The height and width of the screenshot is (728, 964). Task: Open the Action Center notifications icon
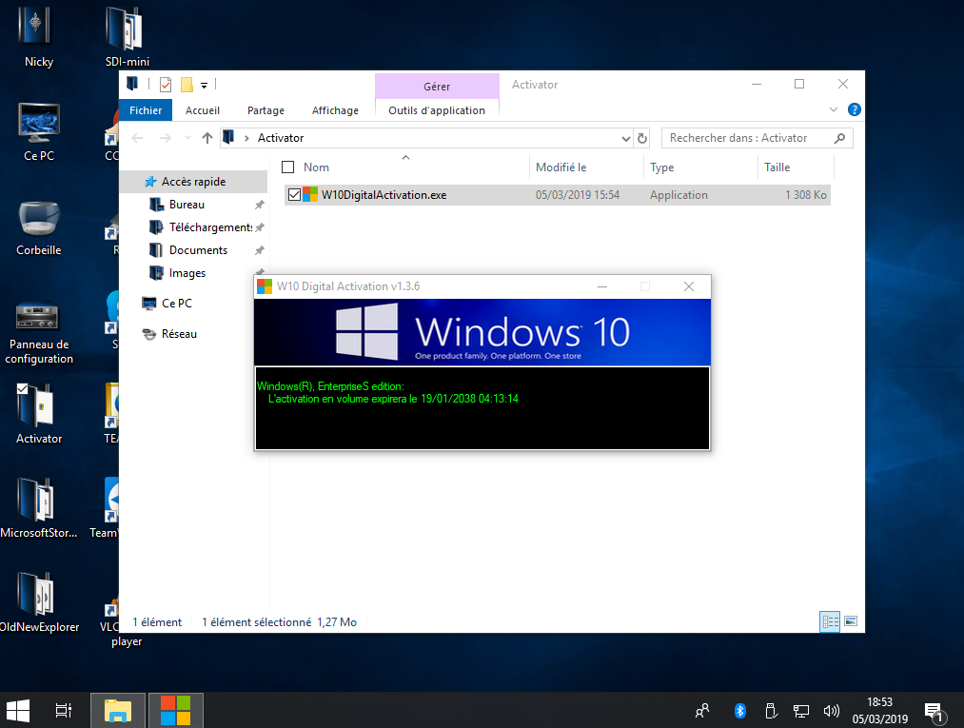click(x=934, y=712)
